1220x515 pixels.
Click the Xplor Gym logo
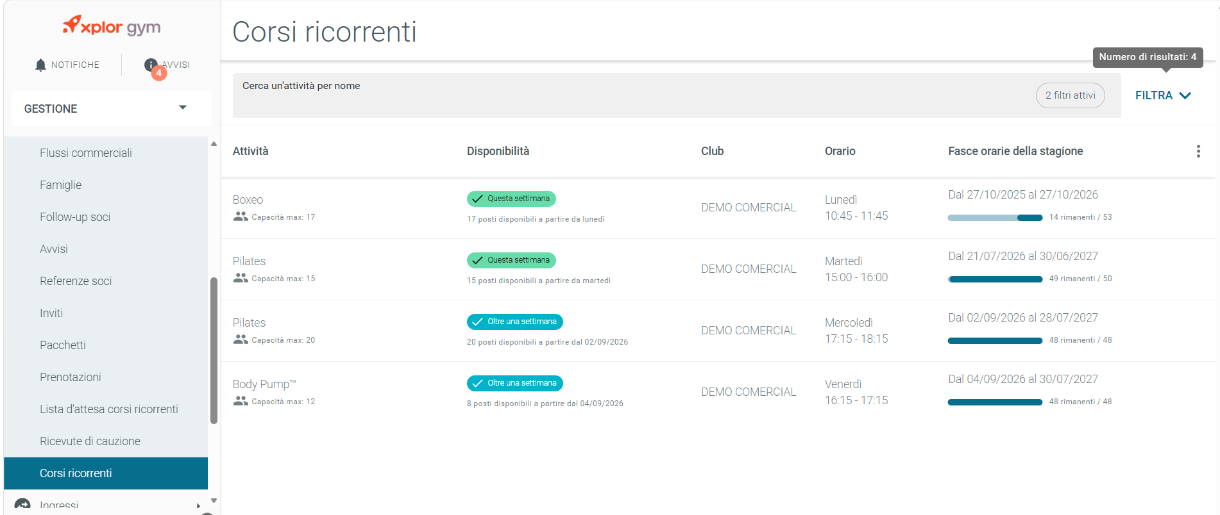[112, 26]
